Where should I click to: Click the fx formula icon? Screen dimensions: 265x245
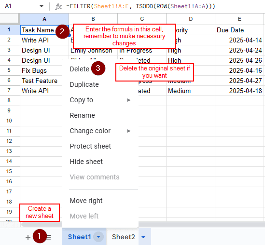(58, 7)
